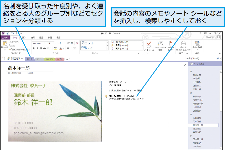
Task: Open the 阿部美雪 page in page list
Action: pyautogui.click(x=197, y=75)
